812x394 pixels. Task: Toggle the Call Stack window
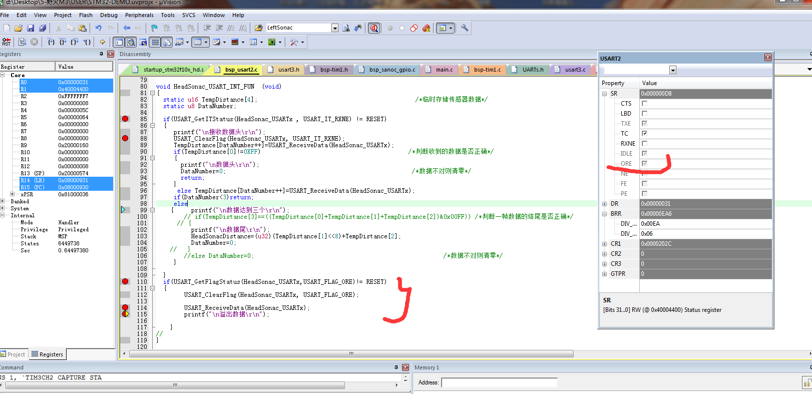pos(167,42)
